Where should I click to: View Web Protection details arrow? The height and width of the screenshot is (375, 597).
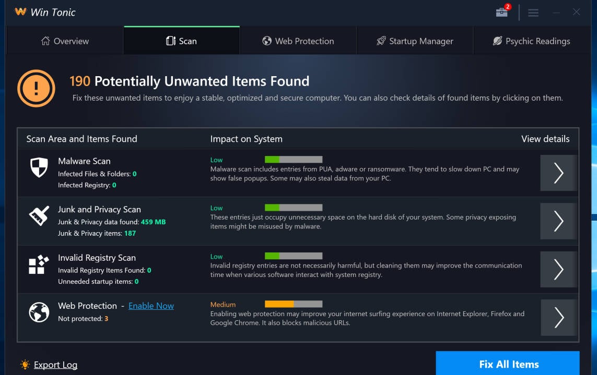coord(558,317)
